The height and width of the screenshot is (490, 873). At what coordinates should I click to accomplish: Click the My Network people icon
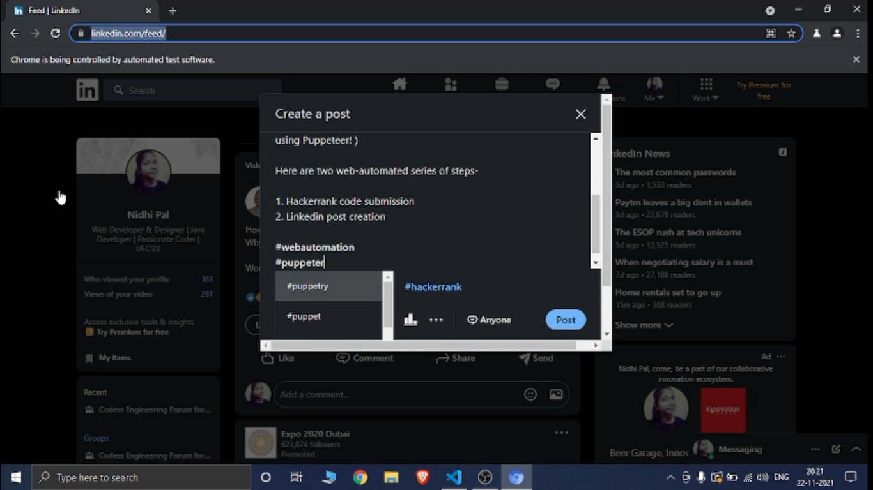(x=451, y=85)
